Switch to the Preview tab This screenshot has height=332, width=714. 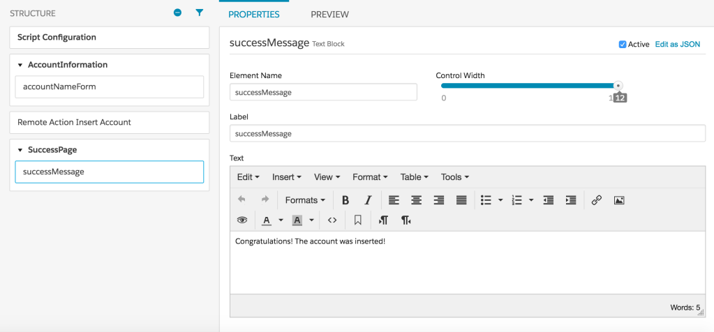(x=329, y=14)
